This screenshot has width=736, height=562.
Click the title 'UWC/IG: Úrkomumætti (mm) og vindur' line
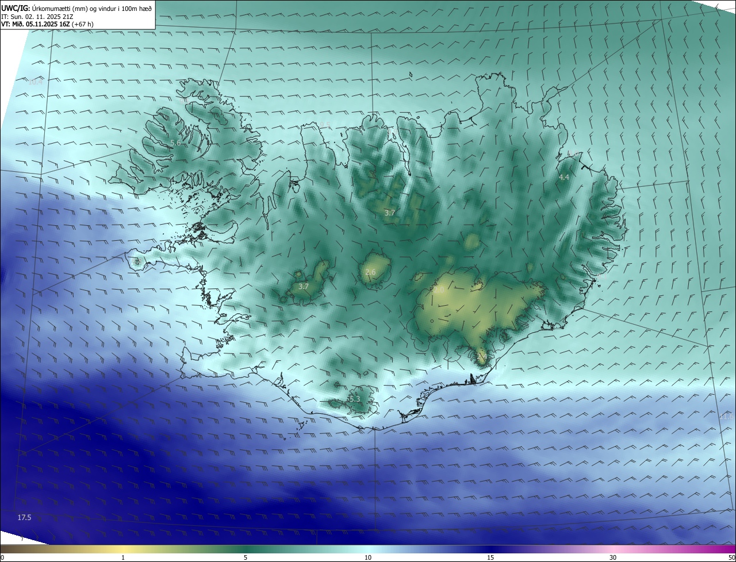pyautogui.click(x=76, y=7)
